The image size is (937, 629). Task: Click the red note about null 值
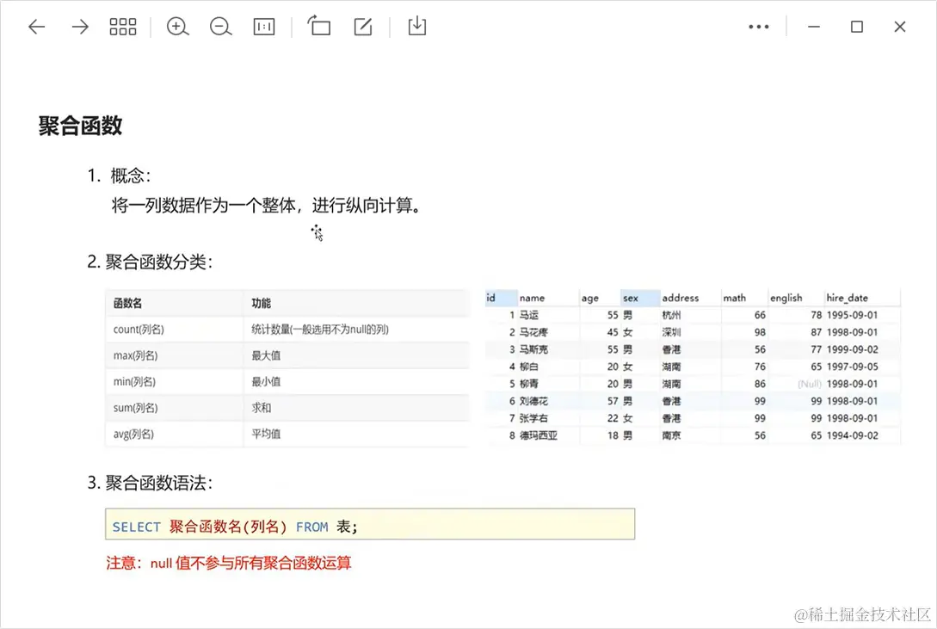pyautogui.click(x=229, y=563)
